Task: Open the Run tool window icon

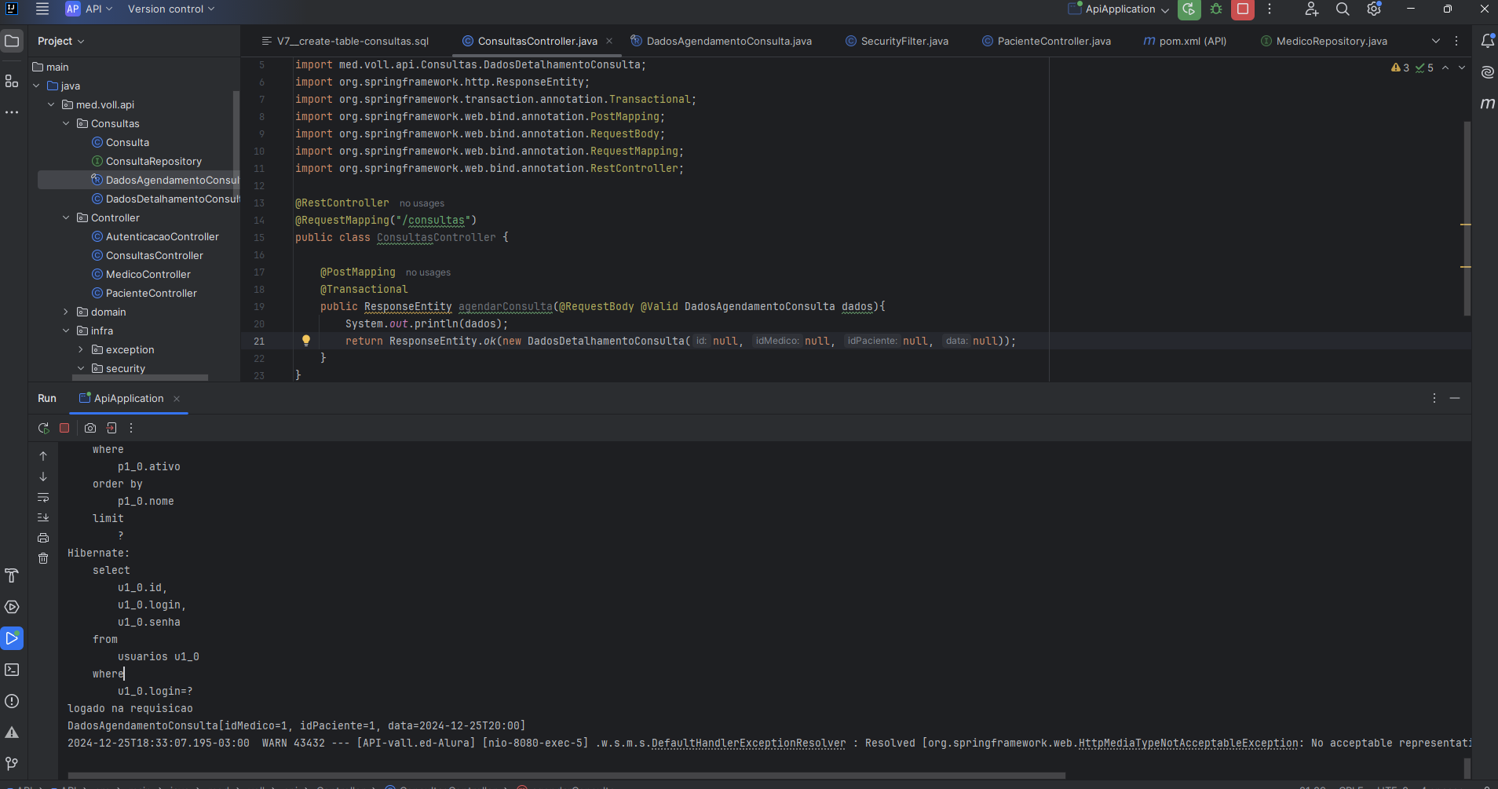Action: click(x=12, y=638)
